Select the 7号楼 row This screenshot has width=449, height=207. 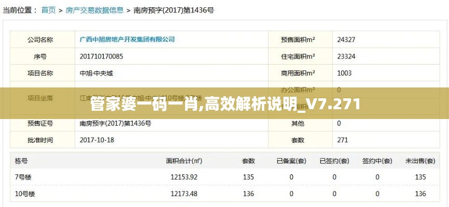tap(225, 177)
